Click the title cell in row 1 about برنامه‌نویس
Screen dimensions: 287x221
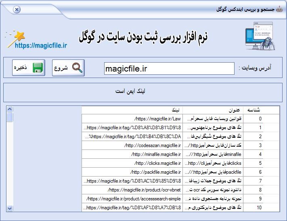tap(213, 128)
